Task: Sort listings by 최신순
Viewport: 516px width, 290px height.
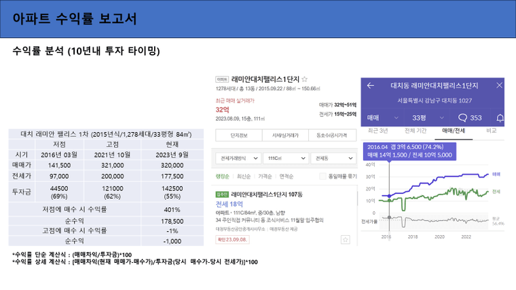Action: [244, 176]
